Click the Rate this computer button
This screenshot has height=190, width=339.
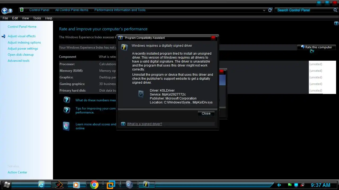(x=316, y=47)
